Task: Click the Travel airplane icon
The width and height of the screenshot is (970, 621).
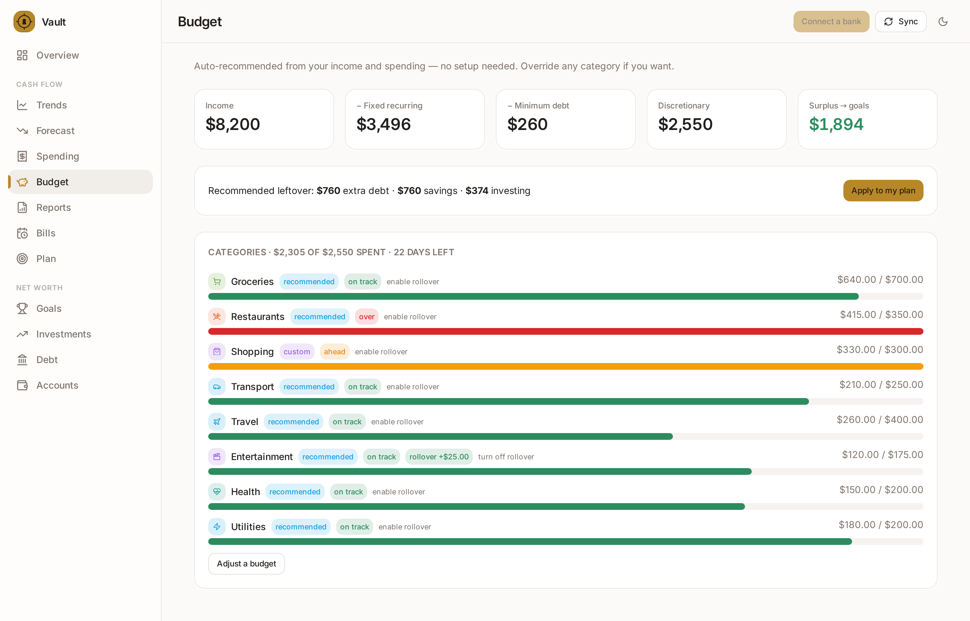Action: coord(217,422)
